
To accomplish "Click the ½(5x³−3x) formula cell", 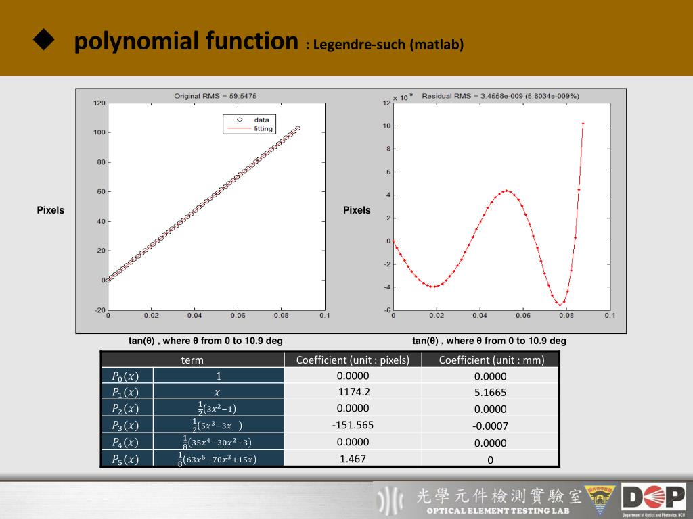I will pos(219,425).
